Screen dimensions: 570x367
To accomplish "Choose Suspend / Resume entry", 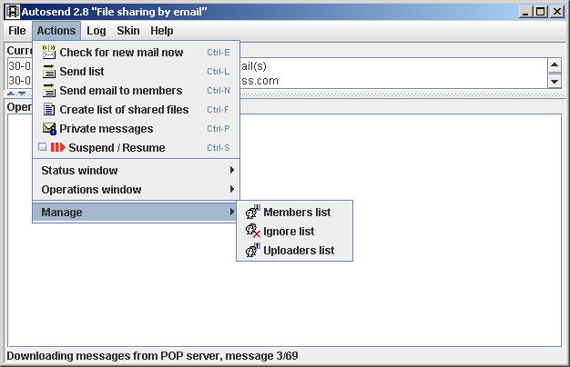I will click(136, 147).
